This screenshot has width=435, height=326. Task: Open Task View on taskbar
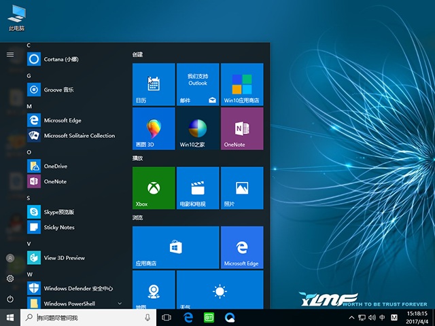(167, 318)
